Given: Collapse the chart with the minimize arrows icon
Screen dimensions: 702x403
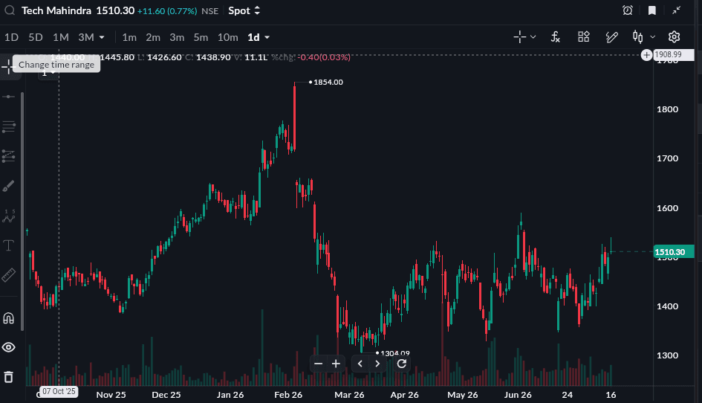Looking at the screenshot, I should pyautogui.click(x=677, y=10).
